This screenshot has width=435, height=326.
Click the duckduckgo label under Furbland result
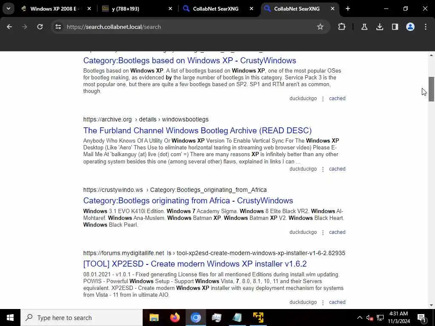click(x=303, y=169)
